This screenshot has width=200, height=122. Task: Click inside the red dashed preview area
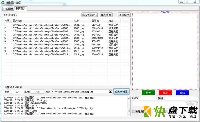tap(165, 51)
